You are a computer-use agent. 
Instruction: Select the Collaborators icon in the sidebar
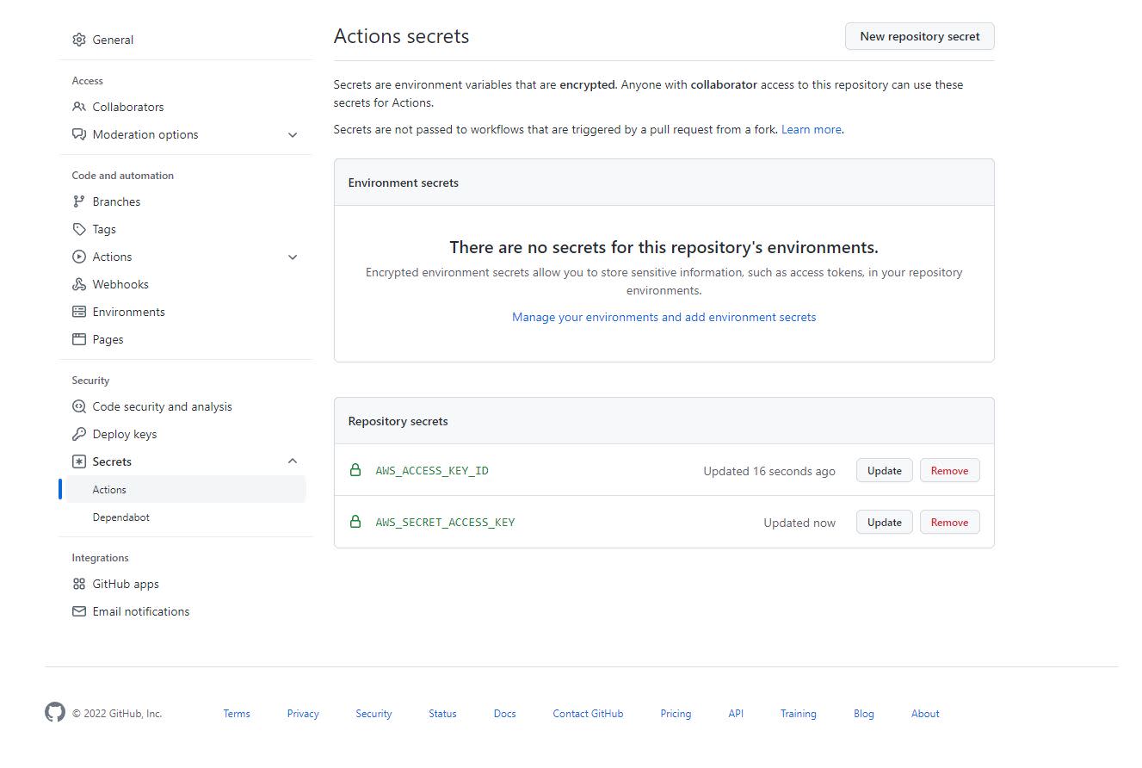[x=78, y=107]
